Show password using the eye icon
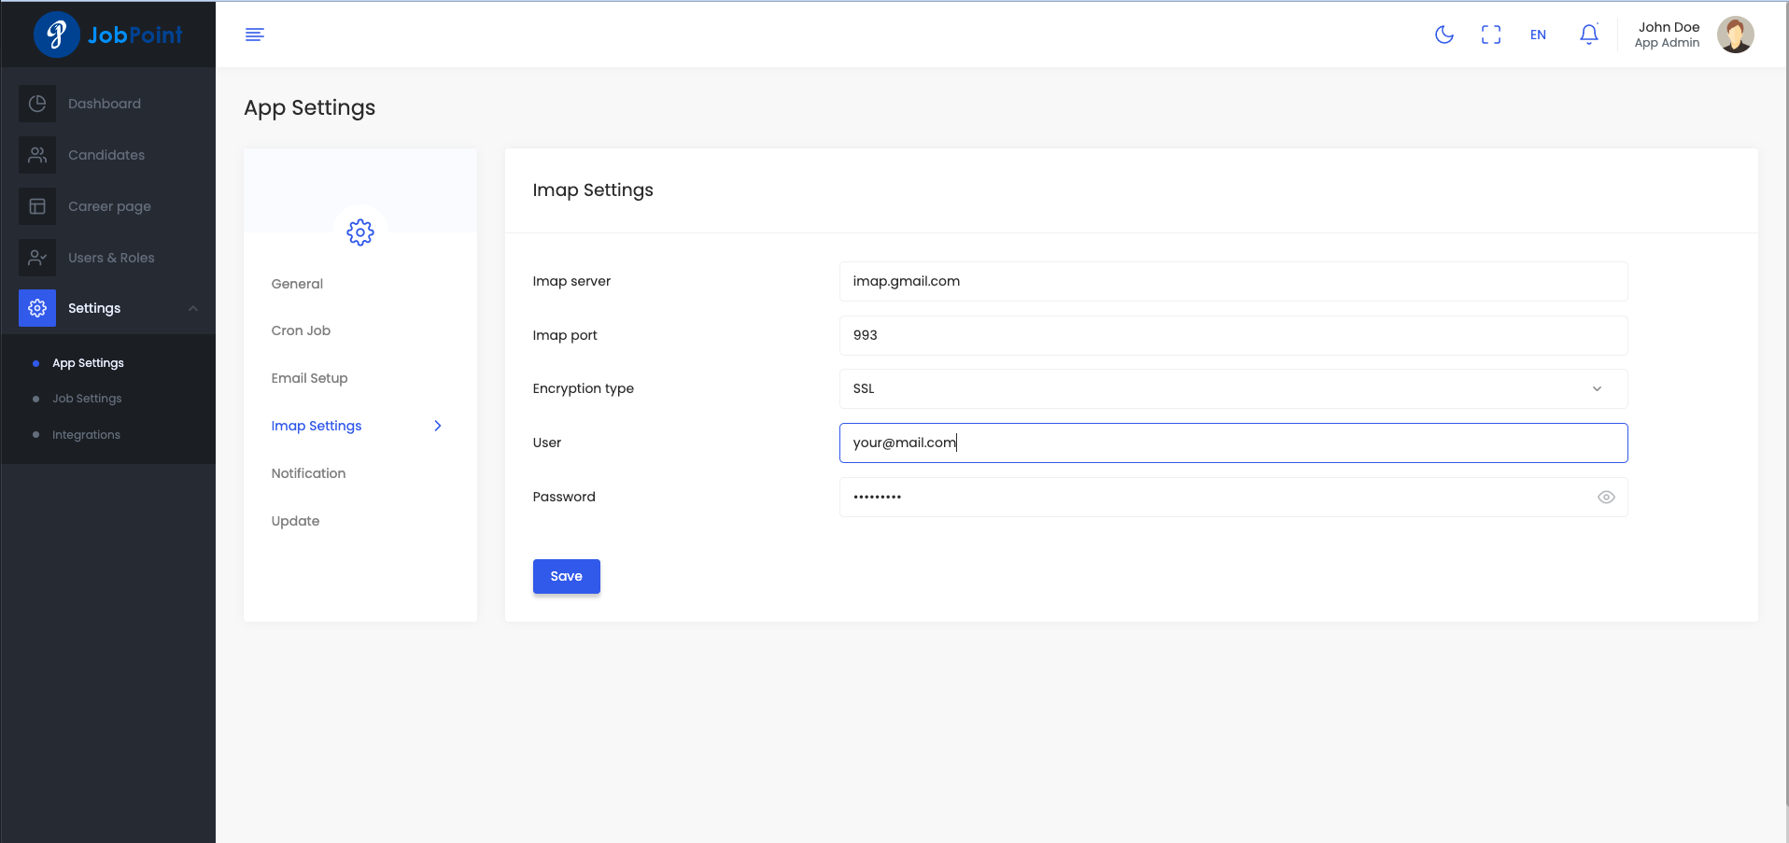The image size is (1789, 843). point(1605,498)
